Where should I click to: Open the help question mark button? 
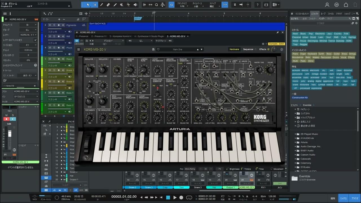(257, 5)
